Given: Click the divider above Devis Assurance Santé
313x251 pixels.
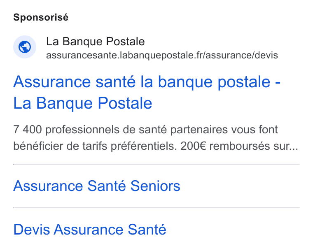Looking at the screenshot, I should pos(156,208).
